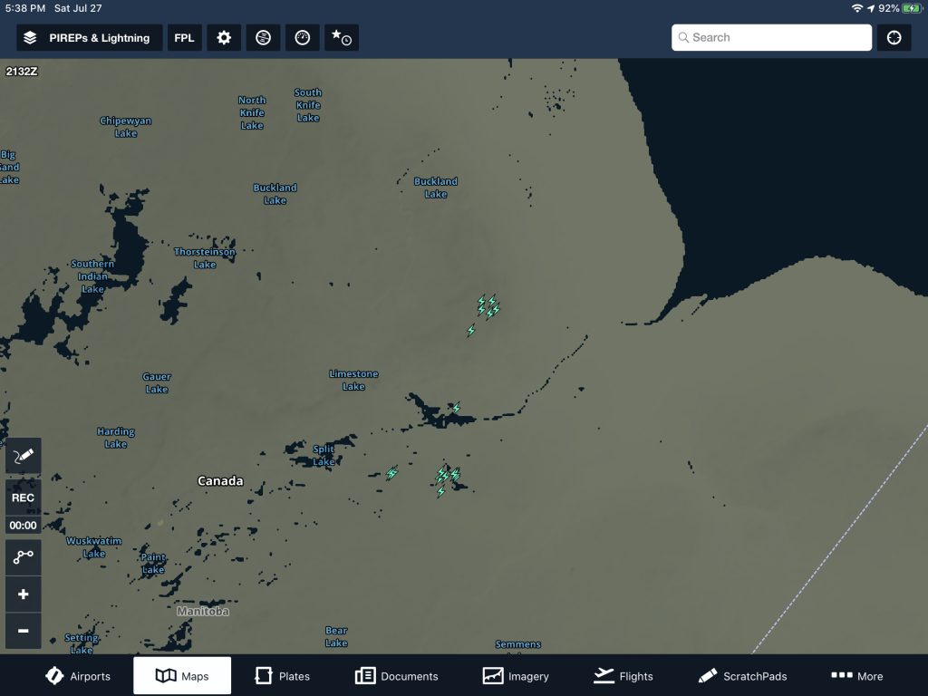
Task: Tap the 00:00 timer display
Action: coord(24,526)
